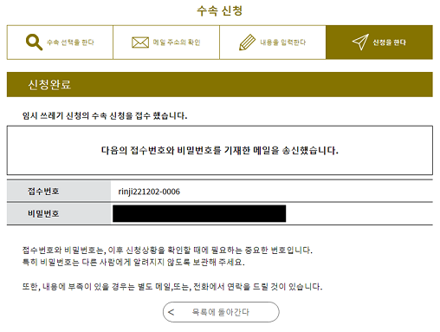Click the 신청완료 section header
Viewport: 440px width, 332px height.
220,84
